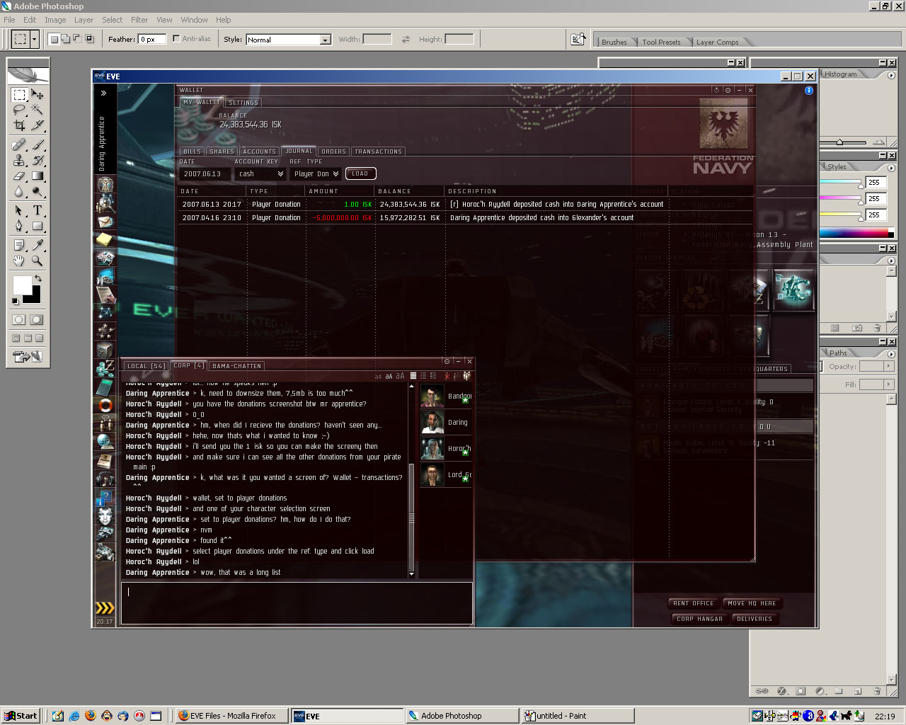Click the Move HQ Here button

click(x=752, y=603)
